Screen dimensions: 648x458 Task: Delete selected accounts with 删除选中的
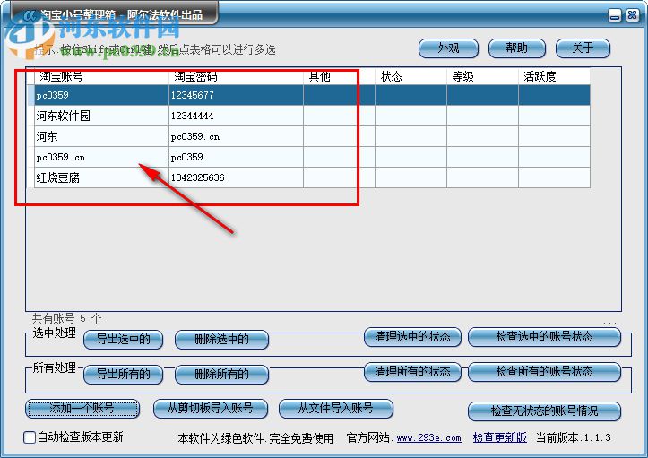pyautogui.click(x=222, y=340)
